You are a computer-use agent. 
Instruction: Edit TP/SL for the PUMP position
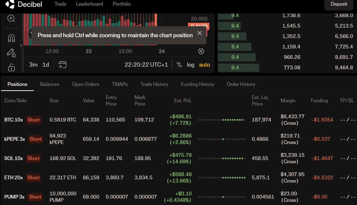348,197
